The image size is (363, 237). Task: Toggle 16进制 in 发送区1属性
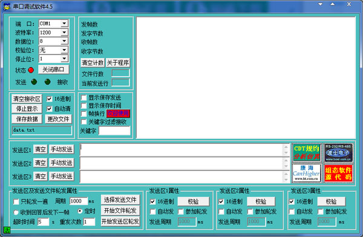(152, 201)
